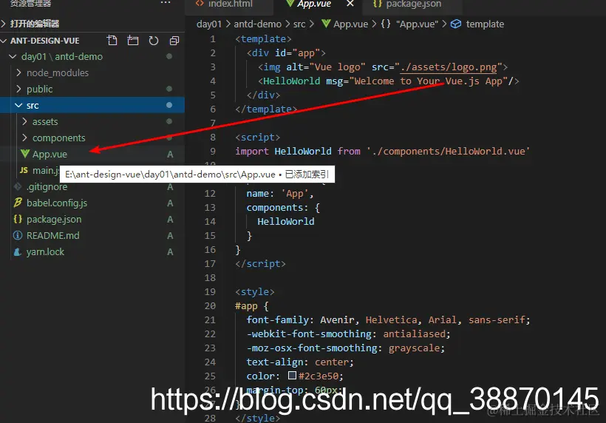Click the cube symbol icon in breadcrumb
The width and height of the screenshot is (606, 423).
[456, 24]
